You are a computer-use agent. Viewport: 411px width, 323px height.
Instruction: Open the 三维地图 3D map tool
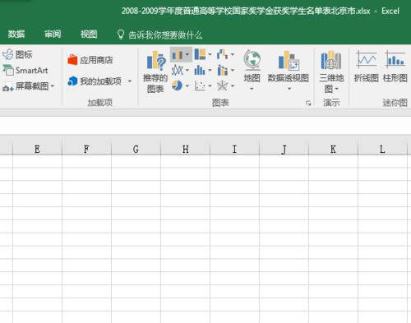331,72
